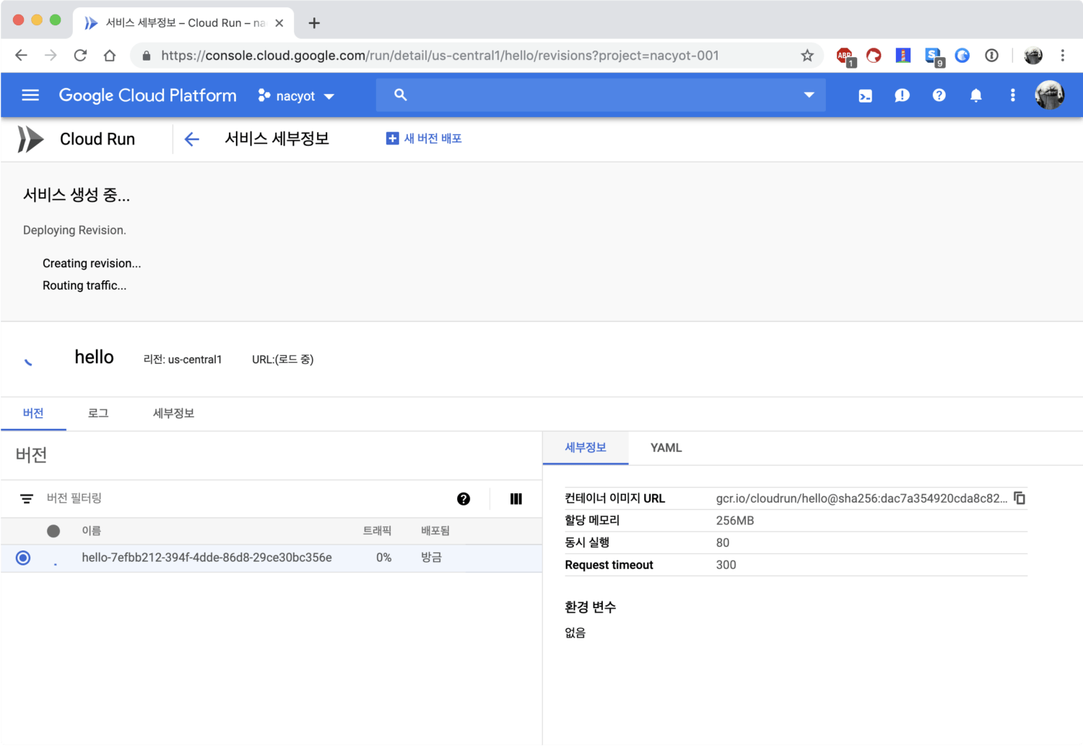1083x746 pixels.
Task: Activate Cloud Shell terminal icon
Action: click(x=865, y=95)
